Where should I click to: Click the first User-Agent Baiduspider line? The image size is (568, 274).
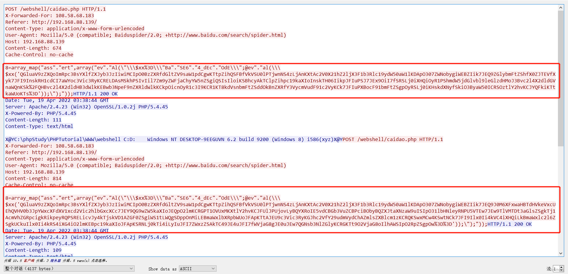tap(146, 35)
